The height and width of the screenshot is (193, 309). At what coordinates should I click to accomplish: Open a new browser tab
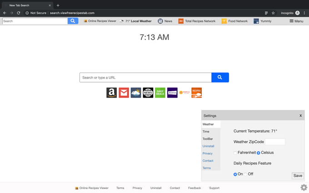point(58,5)
